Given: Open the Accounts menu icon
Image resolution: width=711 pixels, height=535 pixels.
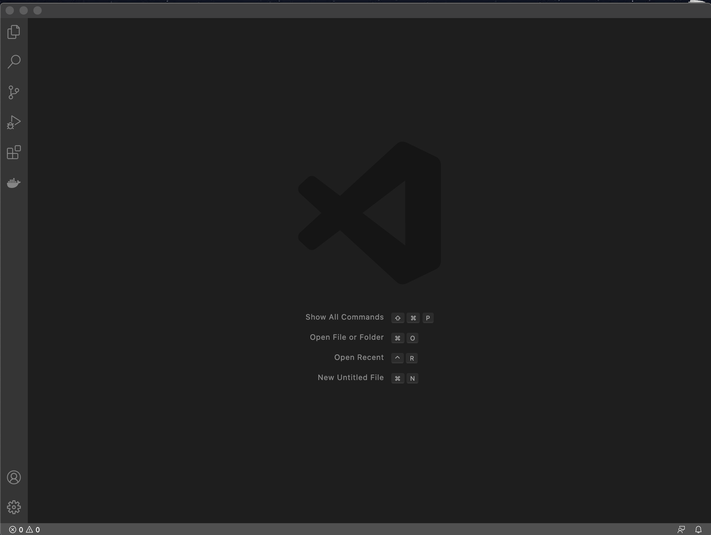Looking at the screenshot, I should 14,477.
